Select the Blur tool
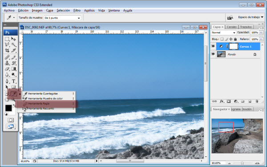 click(7, 75)
